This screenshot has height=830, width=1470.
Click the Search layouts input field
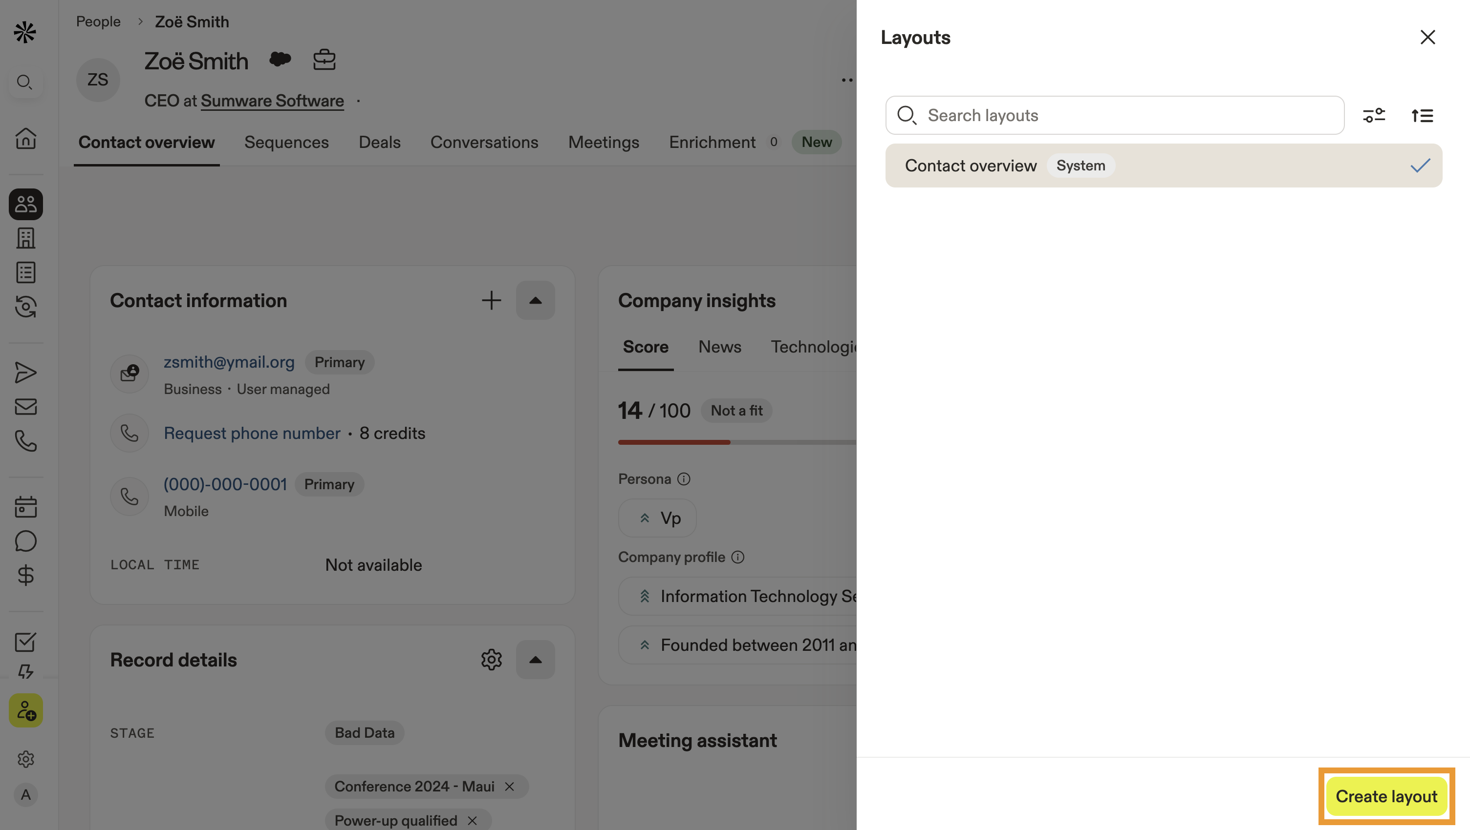[1113, 115]
